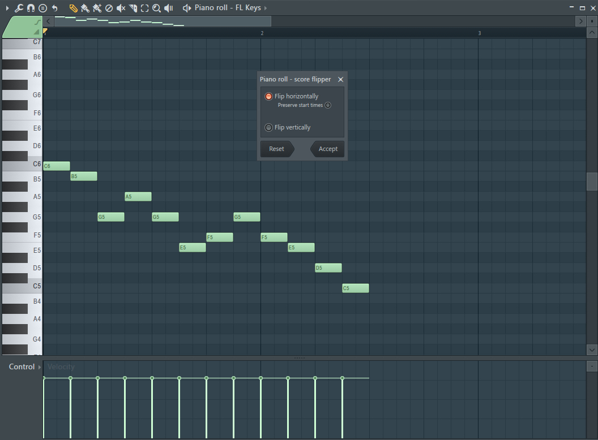Click the Velocity label in control lane
This screenshot has height=440, width=598.
point(61,366)
